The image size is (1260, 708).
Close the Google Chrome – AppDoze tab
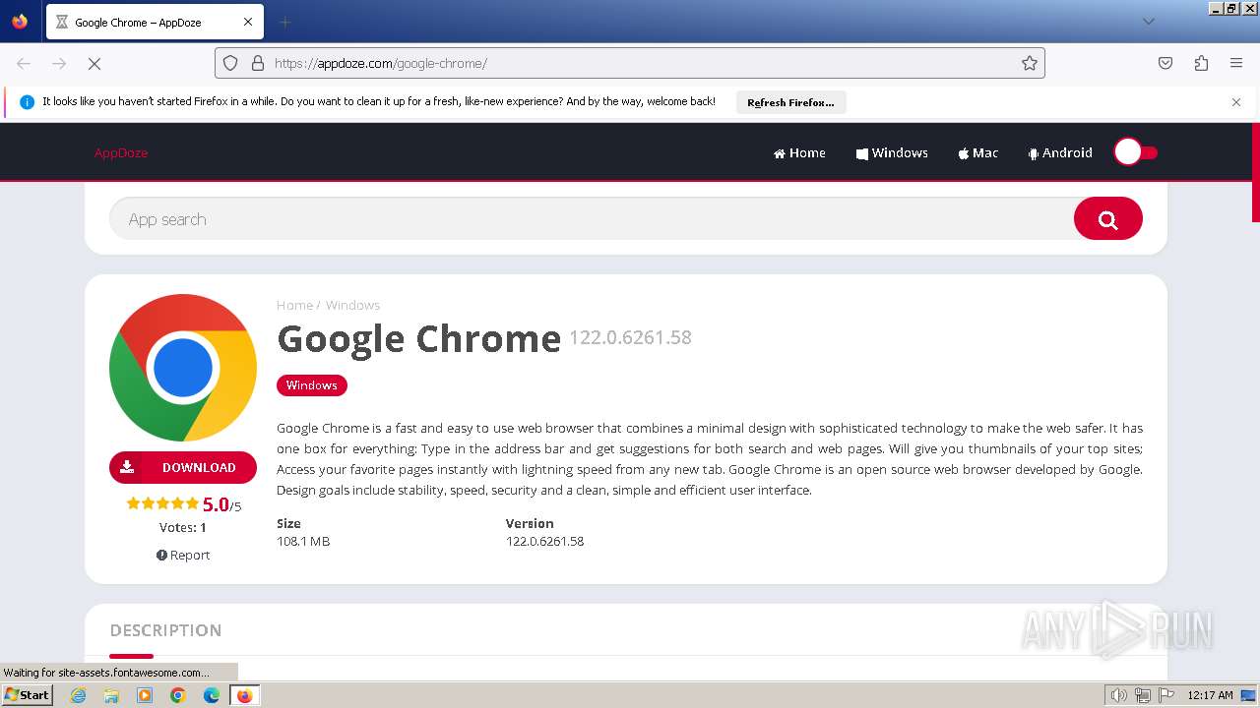pyautogui.click(x=248, y=22)
